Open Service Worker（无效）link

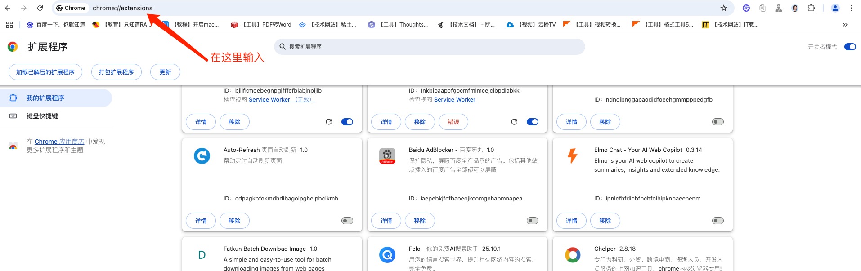(282, 100)
